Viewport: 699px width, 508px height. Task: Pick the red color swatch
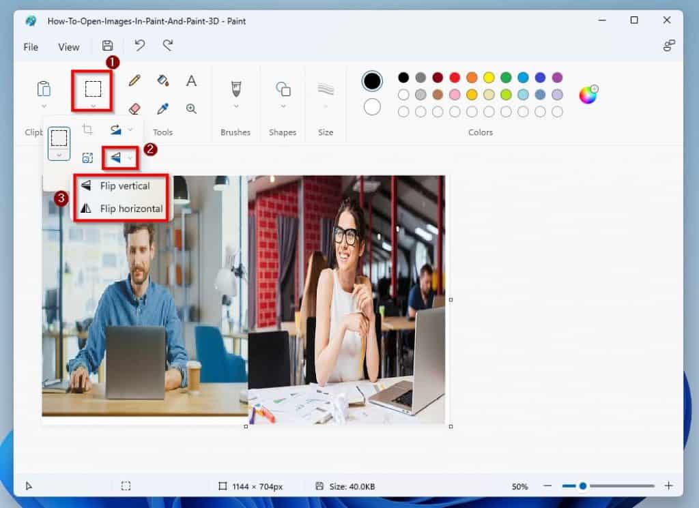point(455,78)
